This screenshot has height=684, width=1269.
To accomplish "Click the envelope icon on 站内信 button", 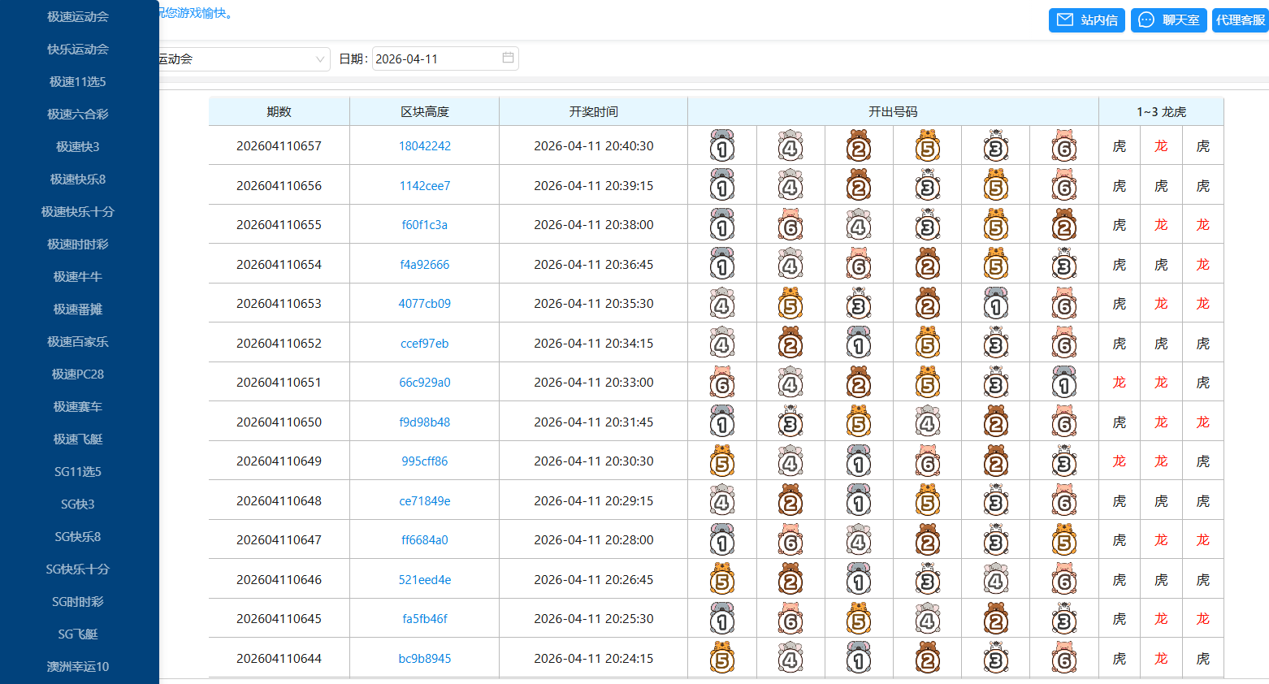I will point(1065,20).
